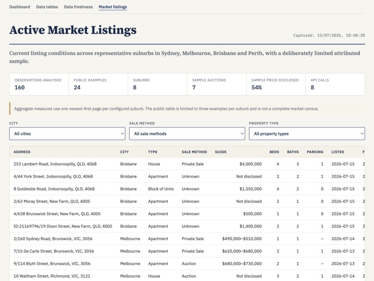Screen dimensions: 374x281
Task: Click address 7/15 De Carle Street, Brunswick
Action: (x=53, y=251)
